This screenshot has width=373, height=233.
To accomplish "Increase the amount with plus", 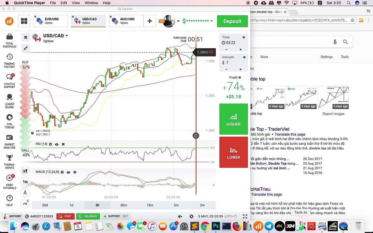I will [x=241, y=69].
